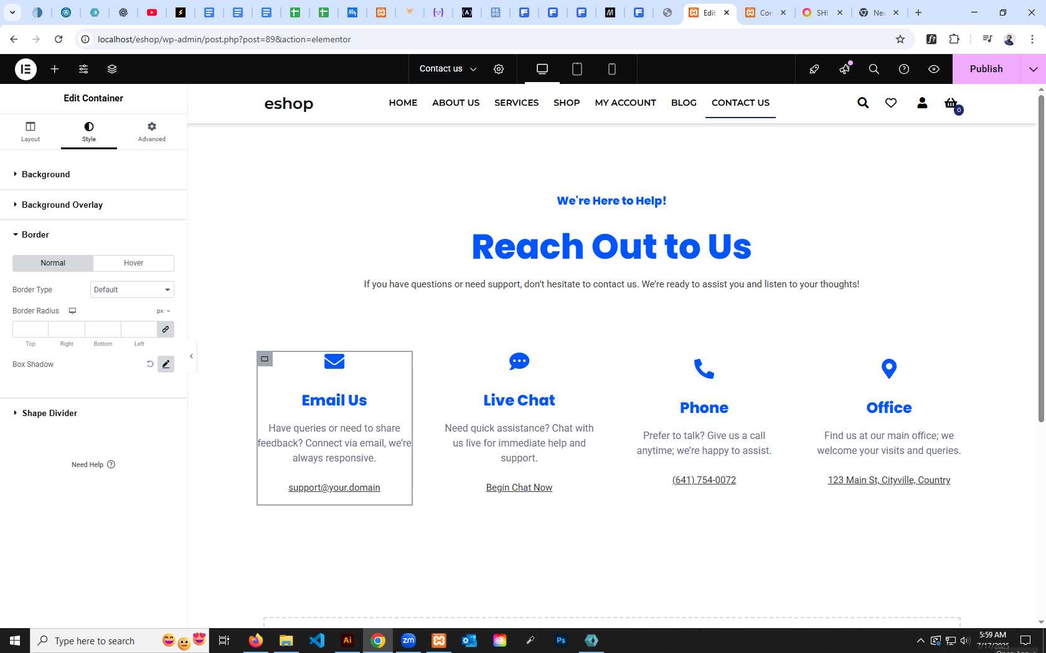1046x653 pixels.
Task: Open the Border Type dropdown
Action: tap(132, 290)
